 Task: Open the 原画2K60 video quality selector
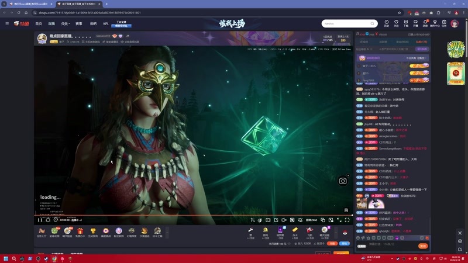pos(311,220)
